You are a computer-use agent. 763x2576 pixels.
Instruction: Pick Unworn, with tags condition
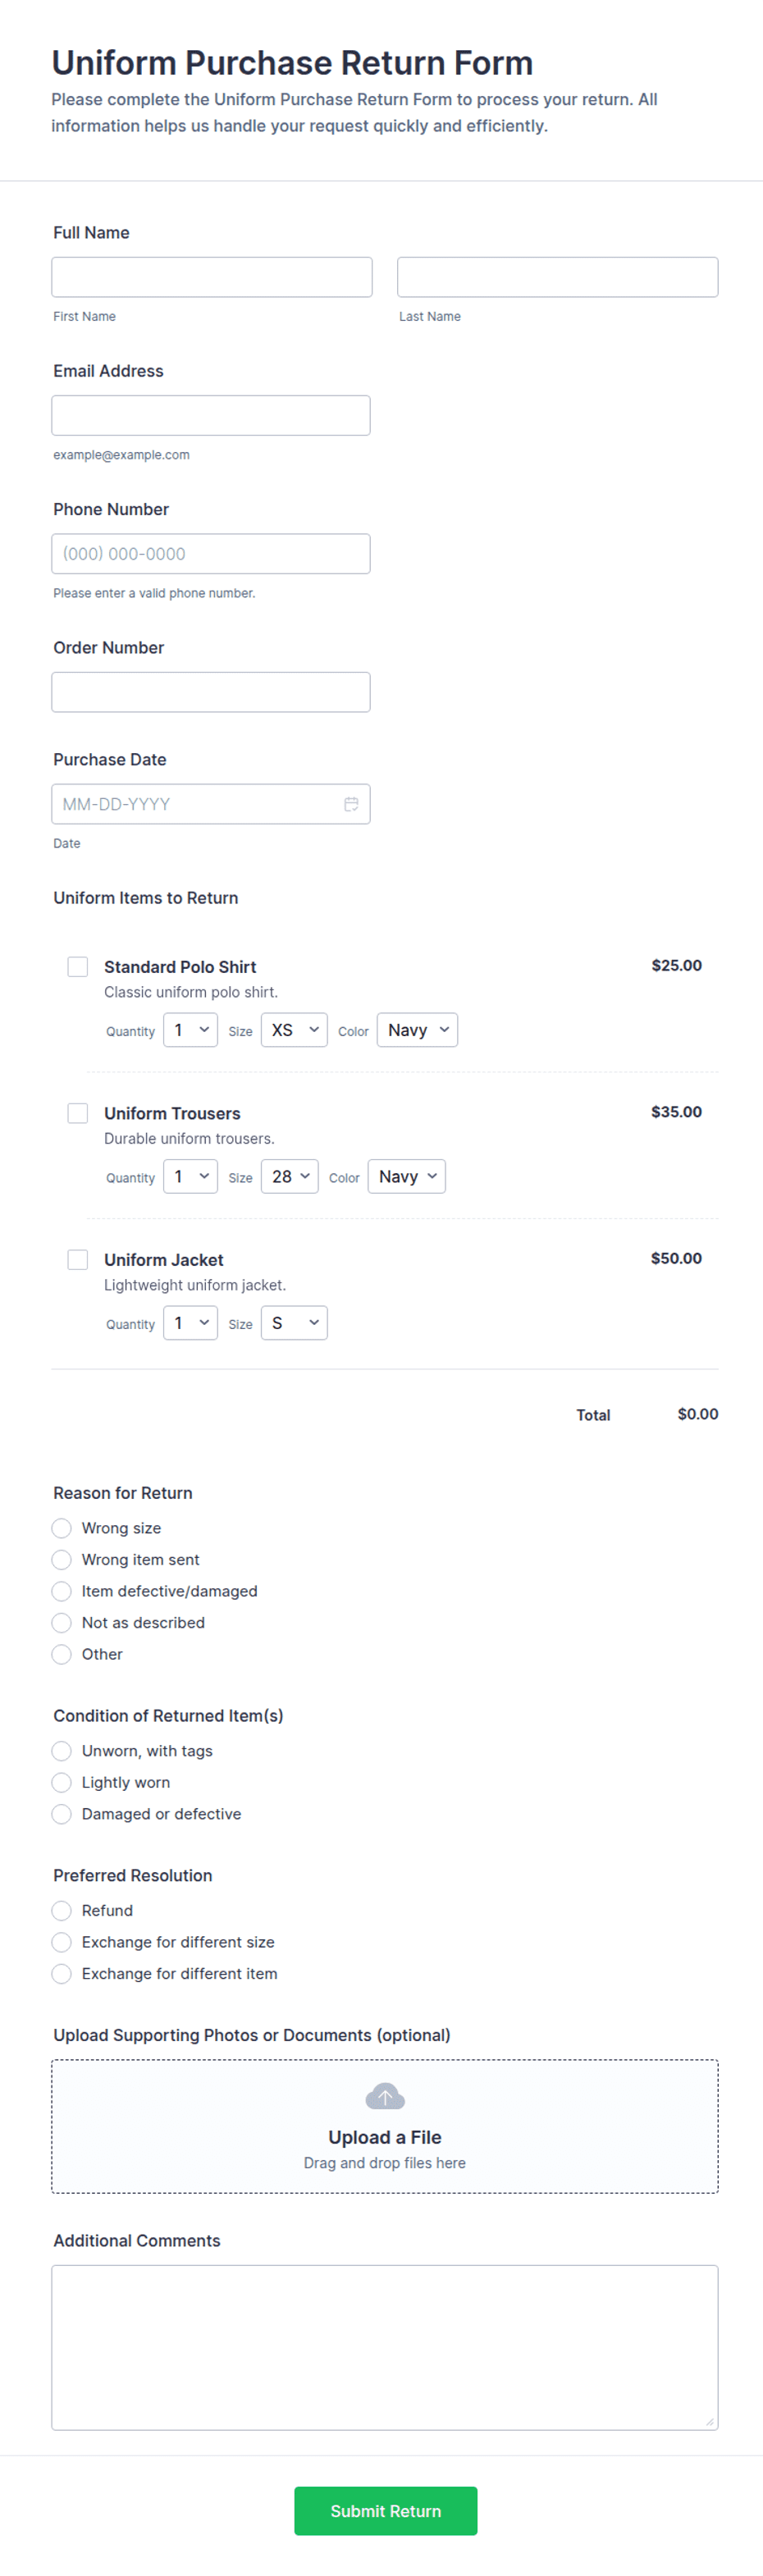[x=62, y=1751]
